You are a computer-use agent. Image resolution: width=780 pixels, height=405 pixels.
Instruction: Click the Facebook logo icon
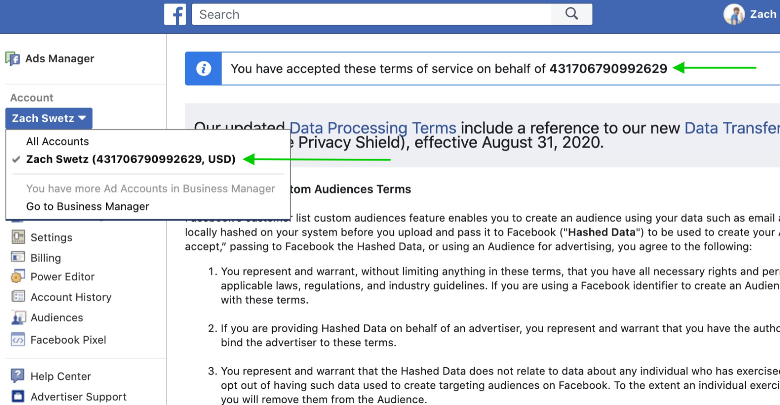click(175, 14)
